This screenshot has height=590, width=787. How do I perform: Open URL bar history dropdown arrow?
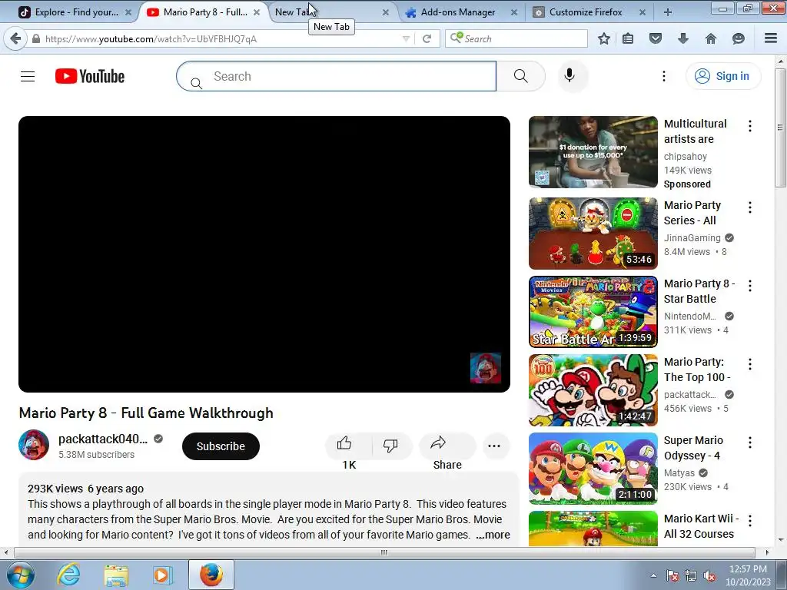pos(406,38)
